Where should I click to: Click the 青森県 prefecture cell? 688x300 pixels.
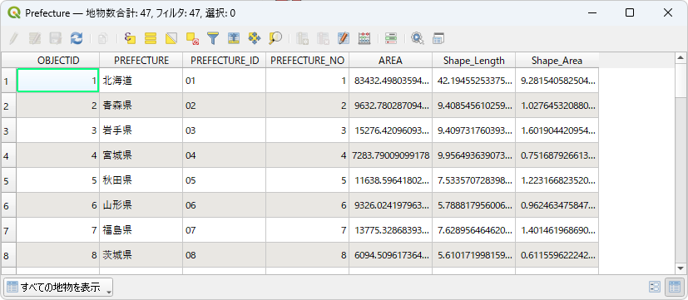[x=141, y=106]
